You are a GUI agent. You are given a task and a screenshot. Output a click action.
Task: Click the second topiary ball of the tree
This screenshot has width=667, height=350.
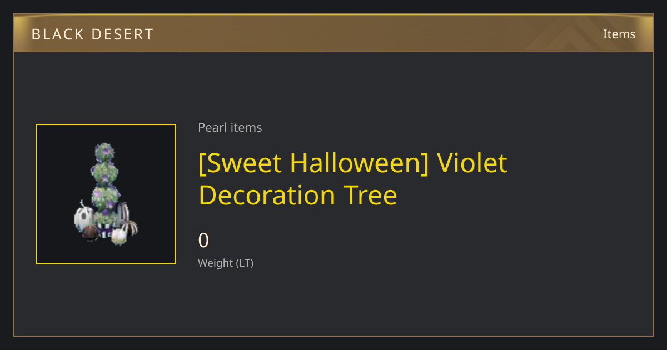point(104,172)
